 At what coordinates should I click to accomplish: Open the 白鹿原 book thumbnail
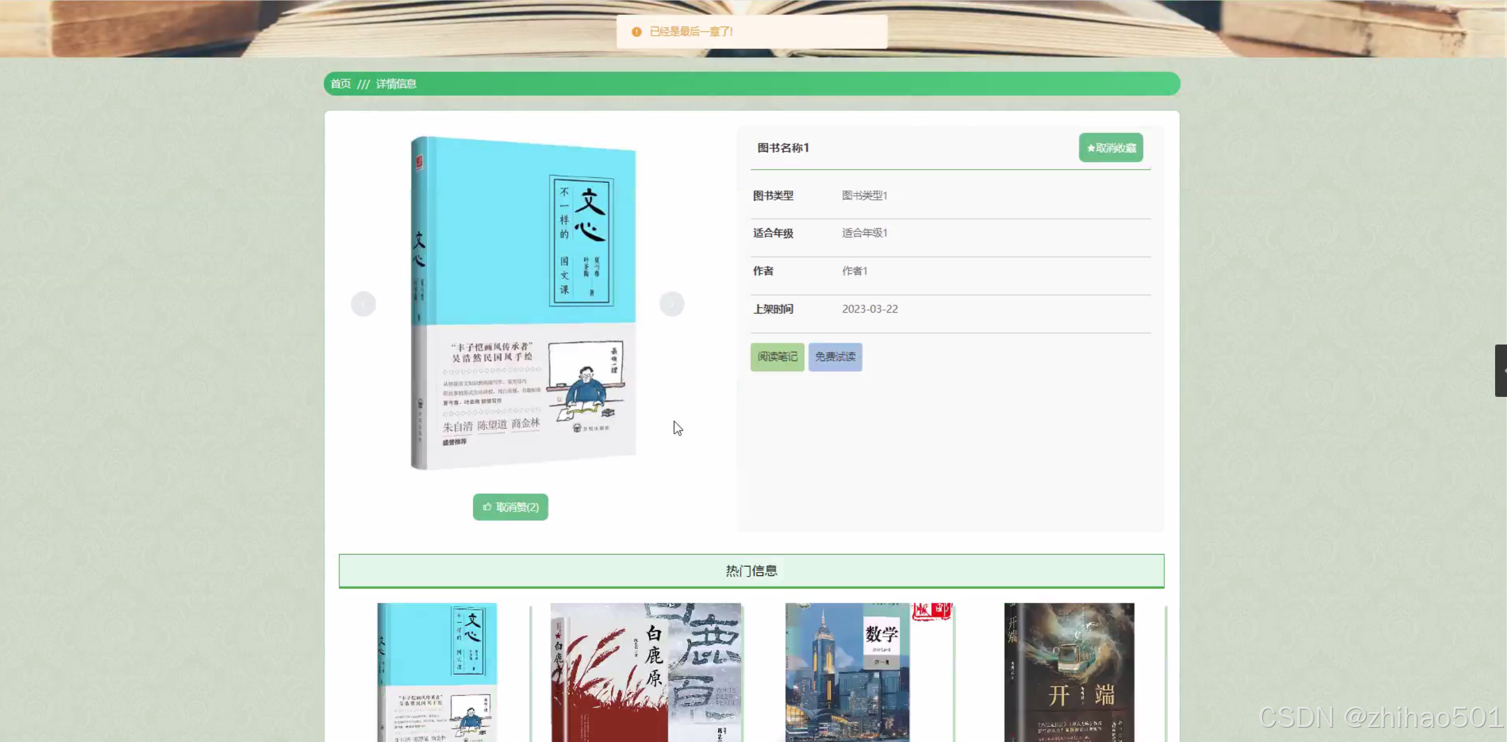tap(646, 672)
